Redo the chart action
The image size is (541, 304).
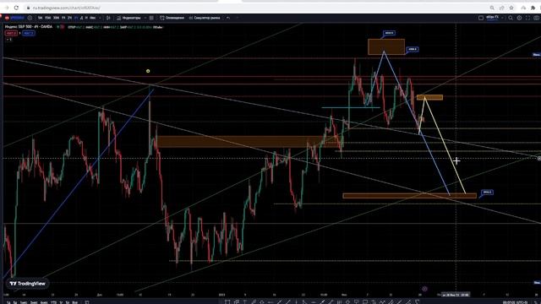237,18
